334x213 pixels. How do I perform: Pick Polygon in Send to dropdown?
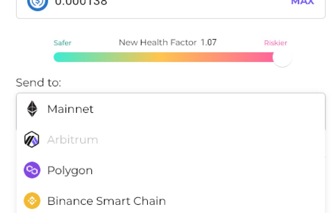[x=171, y=170]
